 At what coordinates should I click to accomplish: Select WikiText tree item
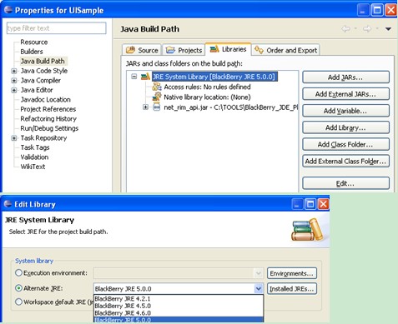pyautogui.click(x=33, y=167)
